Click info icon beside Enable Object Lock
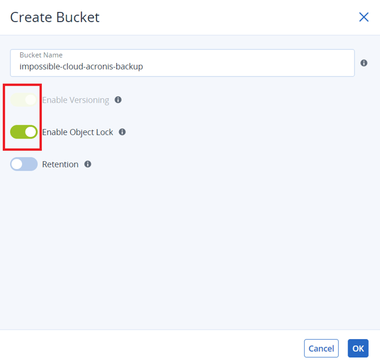 point(122,132)
